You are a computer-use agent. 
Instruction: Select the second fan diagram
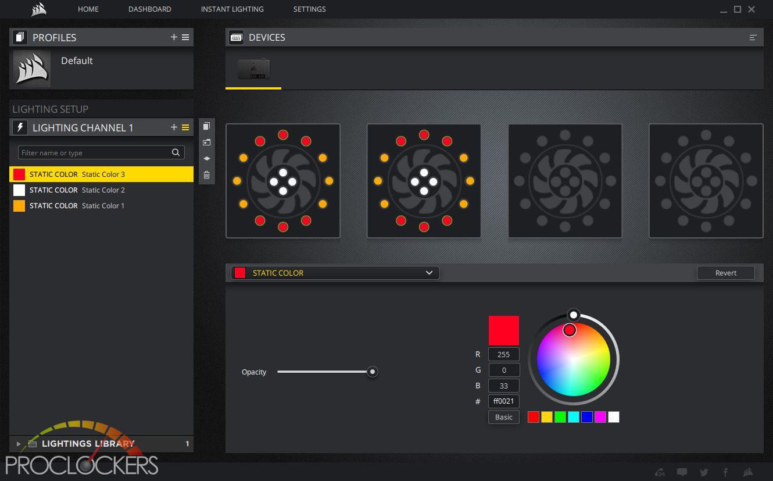[424, 181]
